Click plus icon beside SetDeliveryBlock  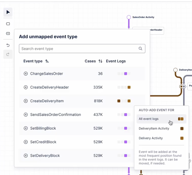26,156
